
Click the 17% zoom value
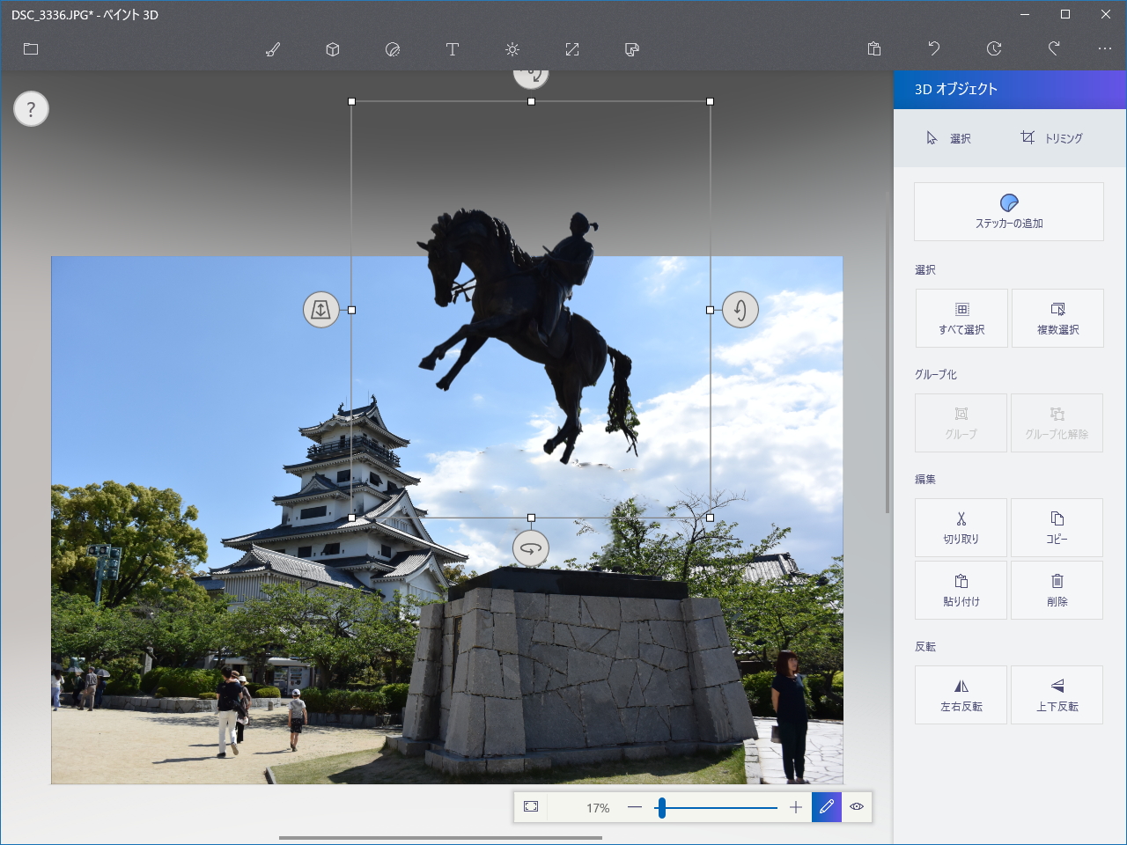pyautogui.click(x=598, y=808)
